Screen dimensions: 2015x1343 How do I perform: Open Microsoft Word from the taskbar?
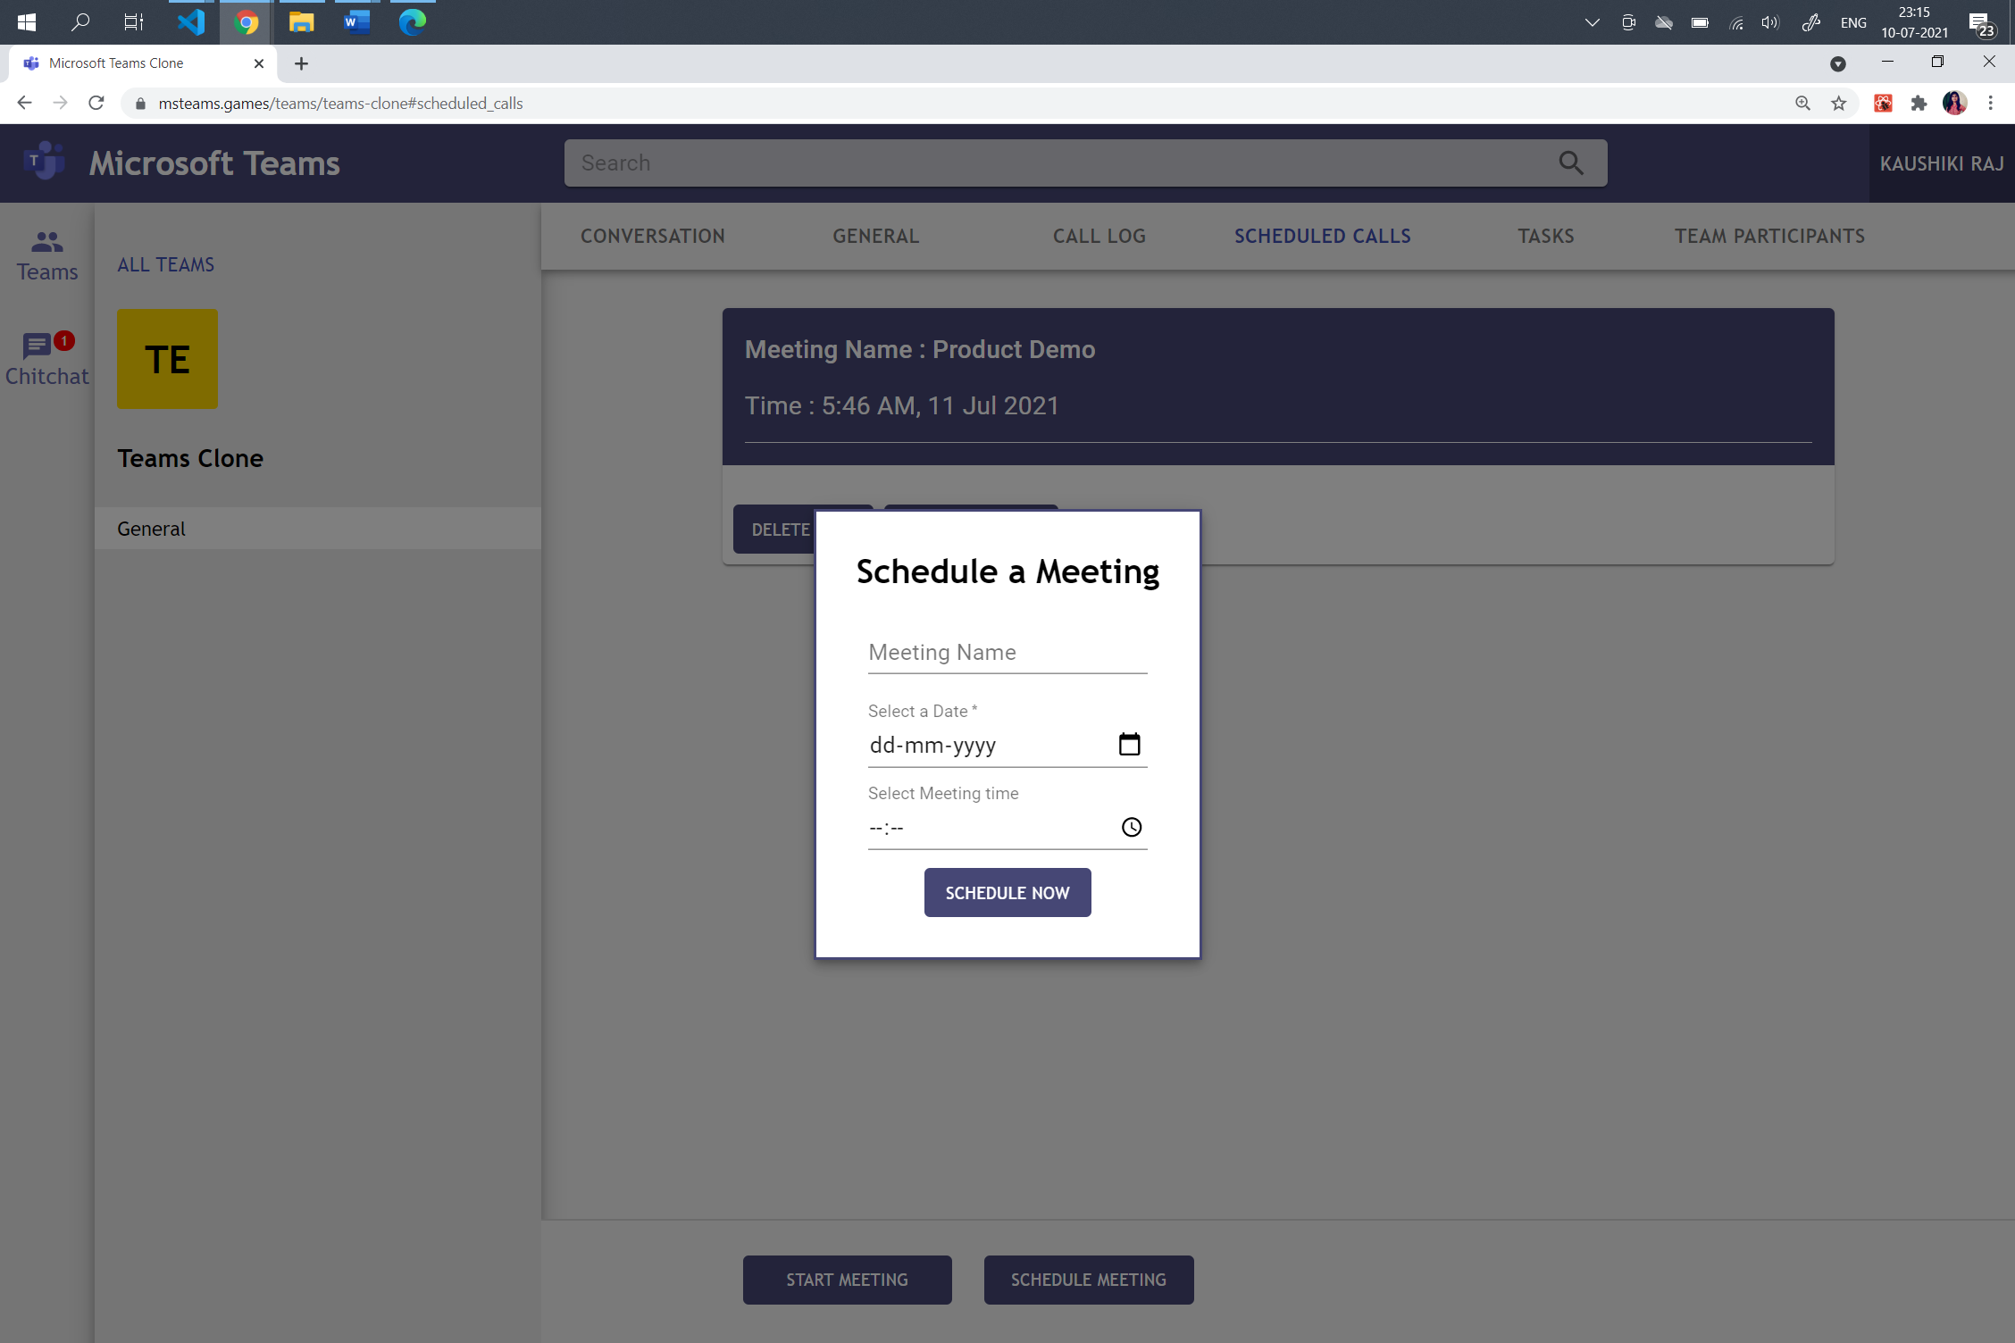pyautogui.click(x=355, y=22)
